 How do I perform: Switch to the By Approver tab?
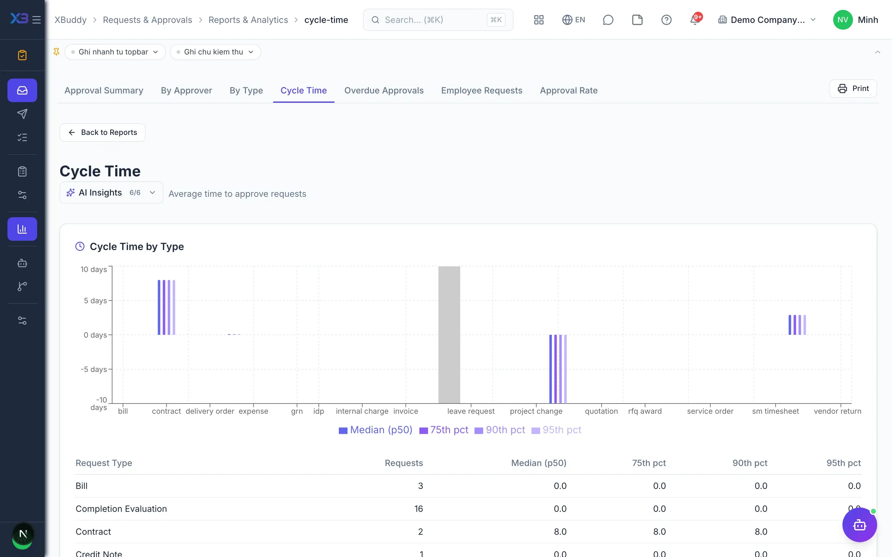point(186,90)
